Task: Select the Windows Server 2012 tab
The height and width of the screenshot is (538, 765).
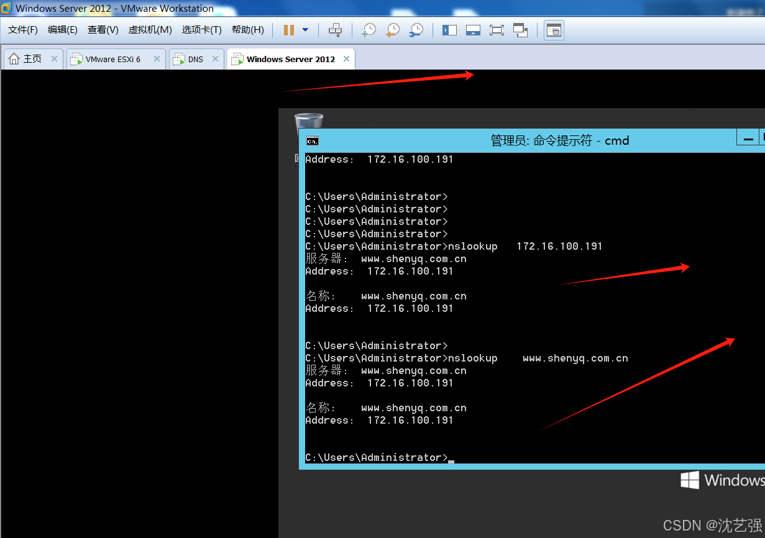Action: (290, 59)
